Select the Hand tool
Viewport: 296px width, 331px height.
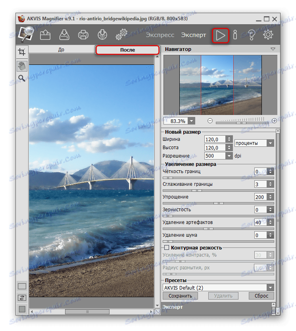22,66
